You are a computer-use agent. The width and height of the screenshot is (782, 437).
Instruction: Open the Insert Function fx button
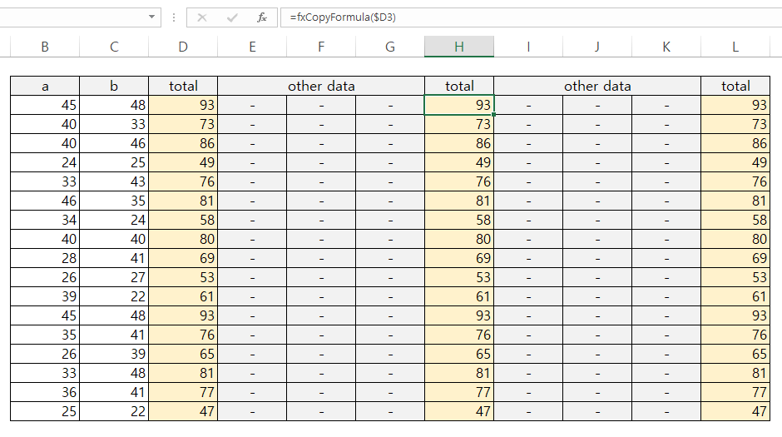point(262,17)
